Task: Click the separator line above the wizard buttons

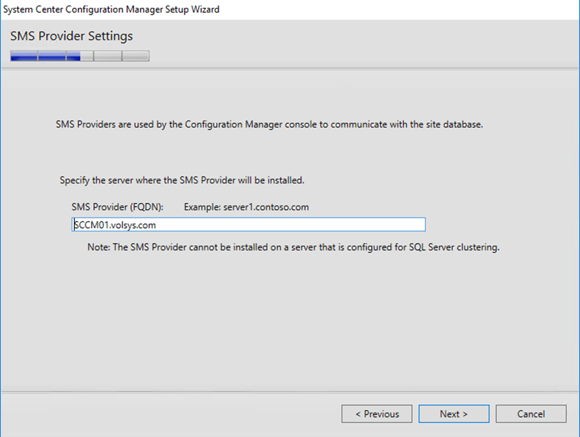Action: [x=290, y=392]
